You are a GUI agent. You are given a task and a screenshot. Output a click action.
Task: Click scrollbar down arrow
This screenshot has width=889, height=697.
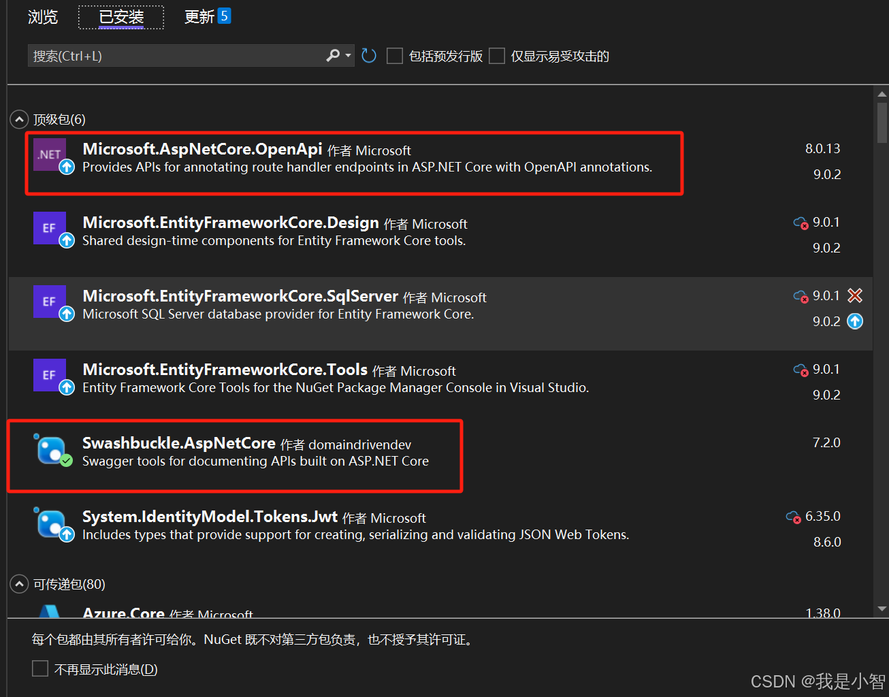(882, 609)
